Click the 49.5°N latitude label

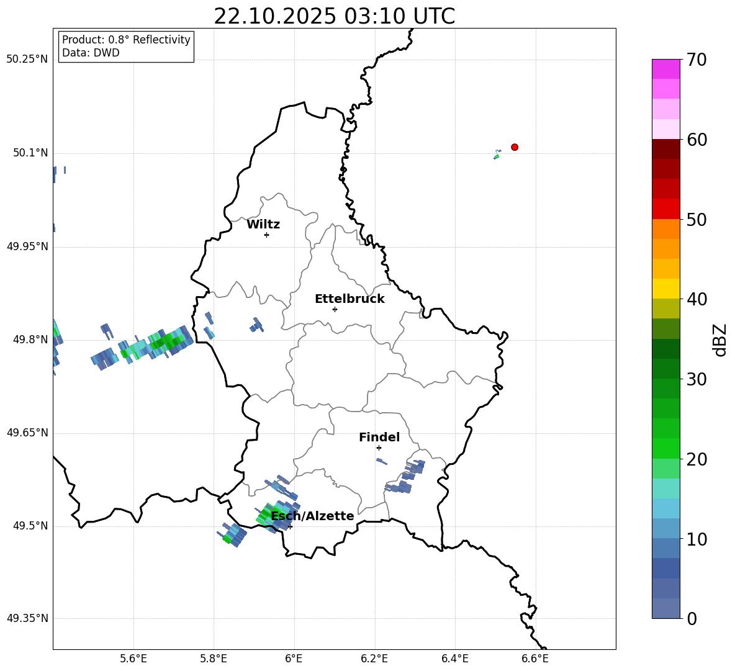[30, 526]
